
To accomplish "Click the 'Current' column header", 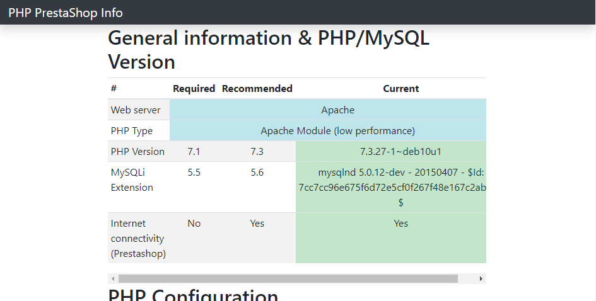I will point(400,88).
